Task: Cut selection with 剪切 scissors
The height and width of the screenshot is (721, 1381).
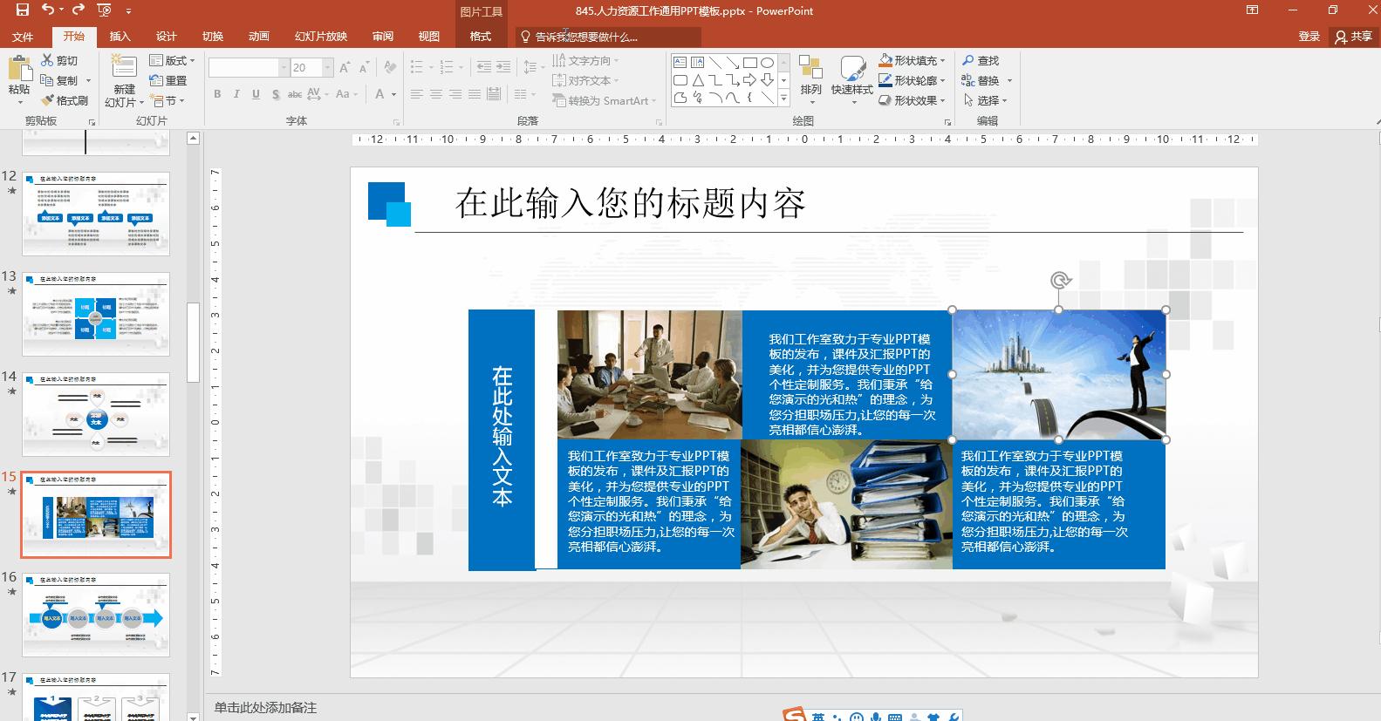Action: tap(59, 60)
